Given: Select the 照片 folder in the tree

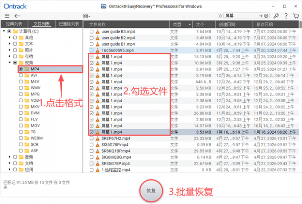Looking at the screenshot, I should (x=29, y=50).
